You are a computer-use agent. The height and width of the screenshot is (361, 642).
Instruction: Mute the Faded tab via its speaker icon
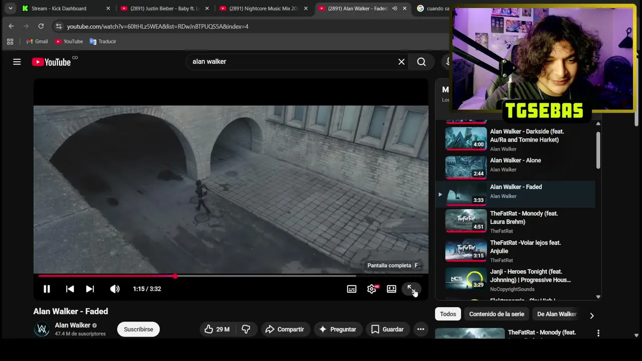coord(395,9)
